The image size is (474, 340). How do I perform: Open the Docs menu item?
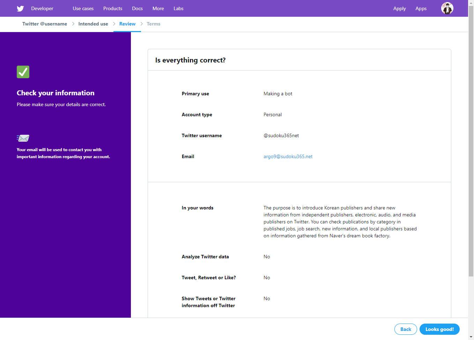point(137,8)
